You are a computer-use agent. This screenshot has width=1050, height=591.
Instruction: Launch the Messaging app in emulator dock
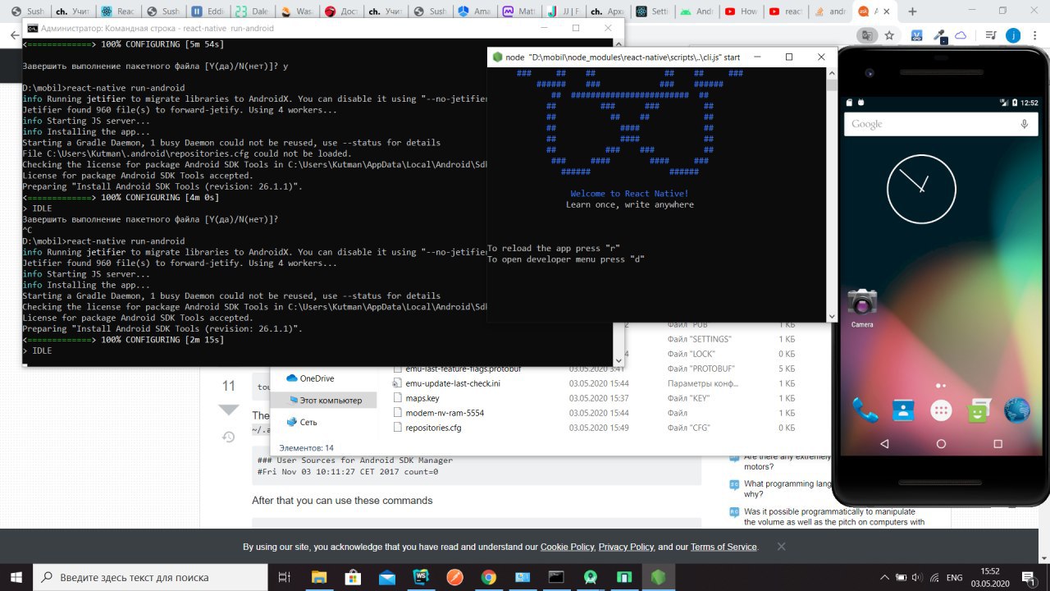click(x=979, y=409)
